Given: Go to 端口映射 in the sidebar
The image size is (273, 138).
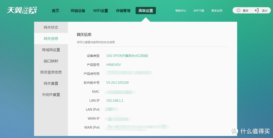Looking at the screenshot, I should (x=51, y=61).
